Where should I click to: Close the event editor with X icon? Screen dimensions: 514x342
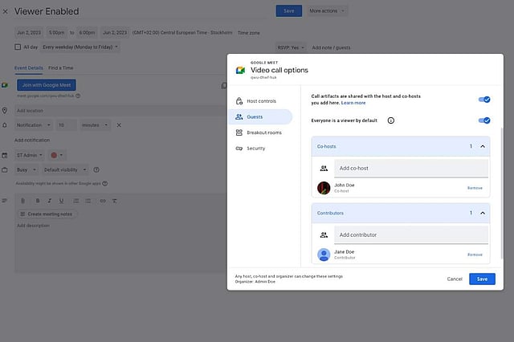[x=5, y=11]
